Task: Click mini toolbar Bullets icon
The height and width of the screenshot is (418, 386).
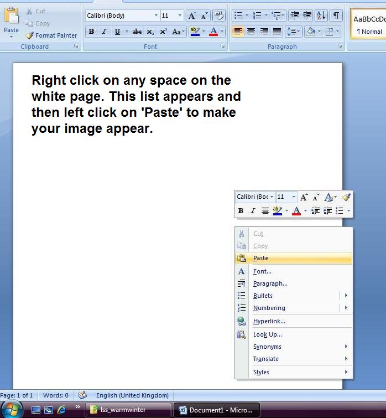Action: pyautogui.click(x=340, y=211)
